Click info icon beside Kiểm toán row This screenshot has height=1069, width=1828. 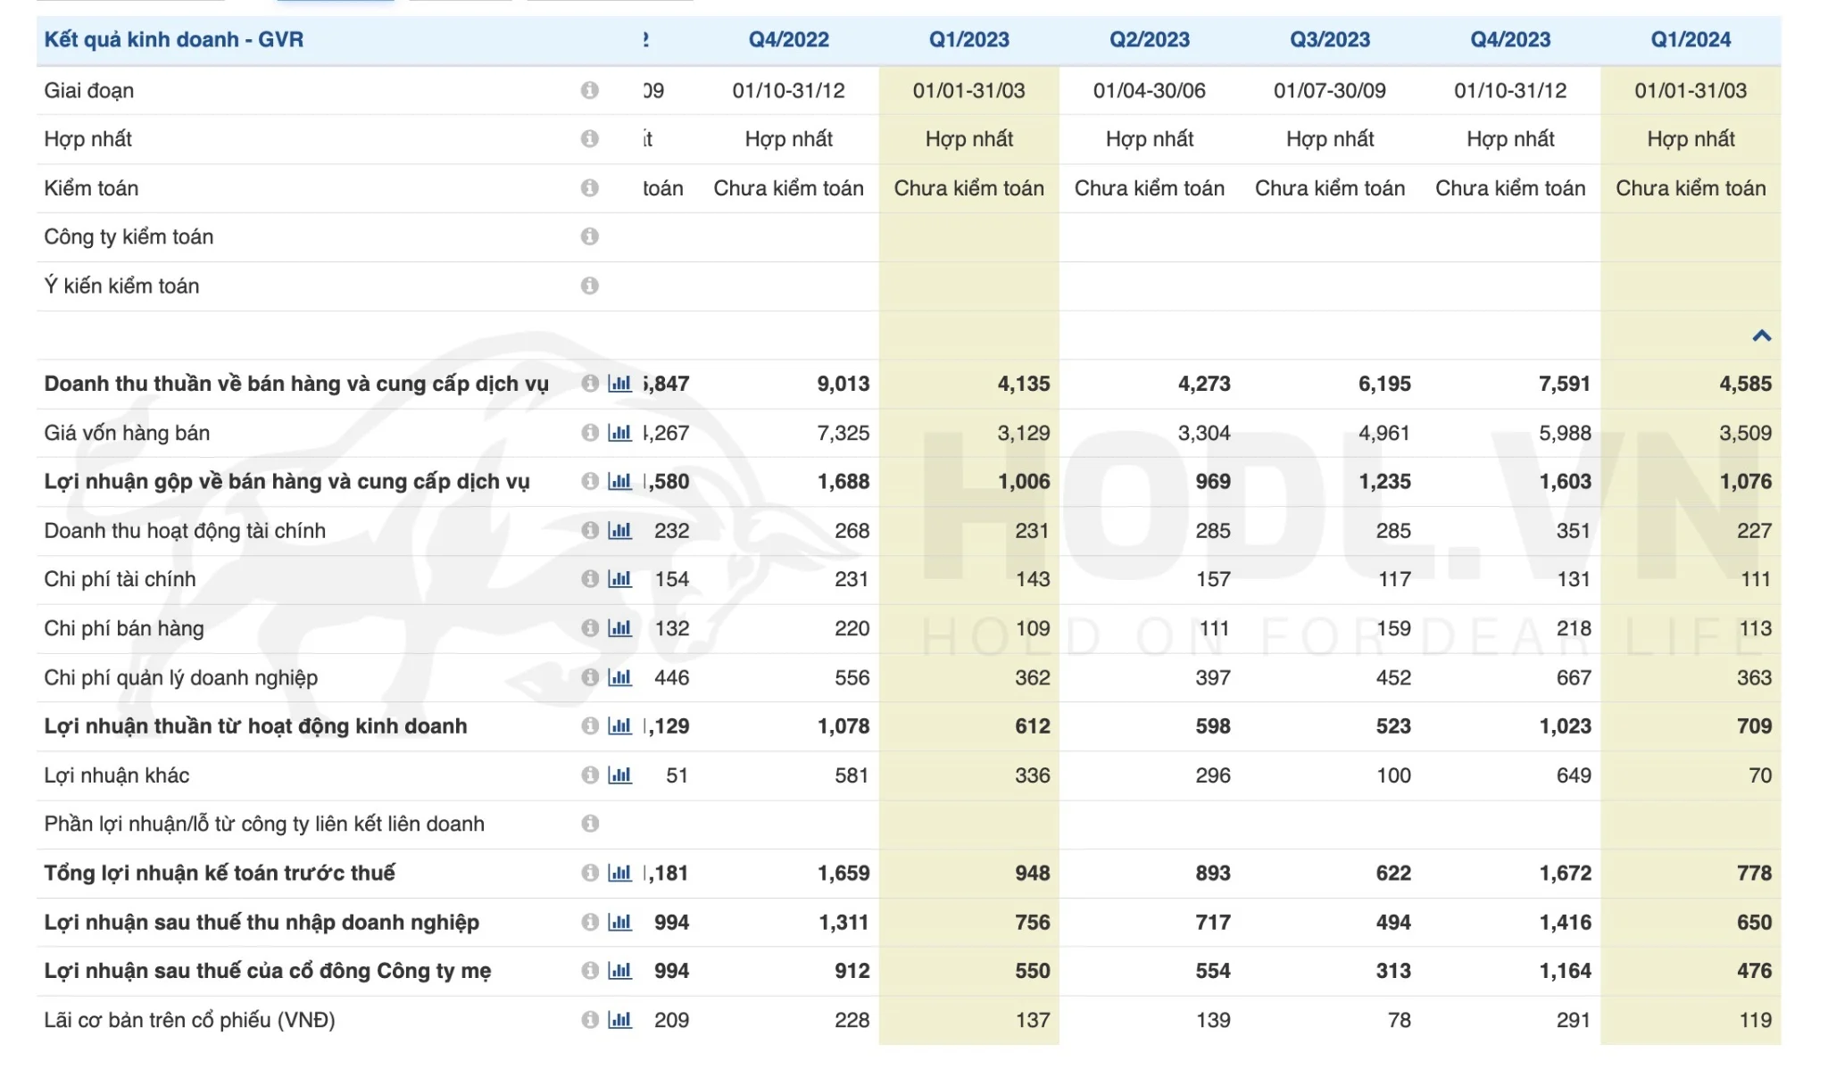click(589, 188)
